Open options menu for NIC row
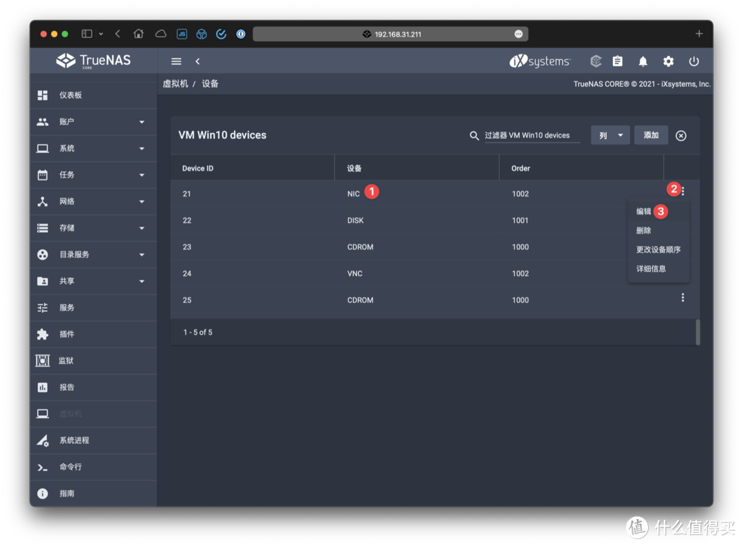The image size is (743, 546). (x=683, y=191)
